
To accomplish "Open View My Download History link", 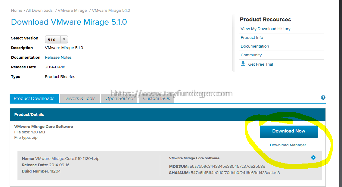I will 266,29.
